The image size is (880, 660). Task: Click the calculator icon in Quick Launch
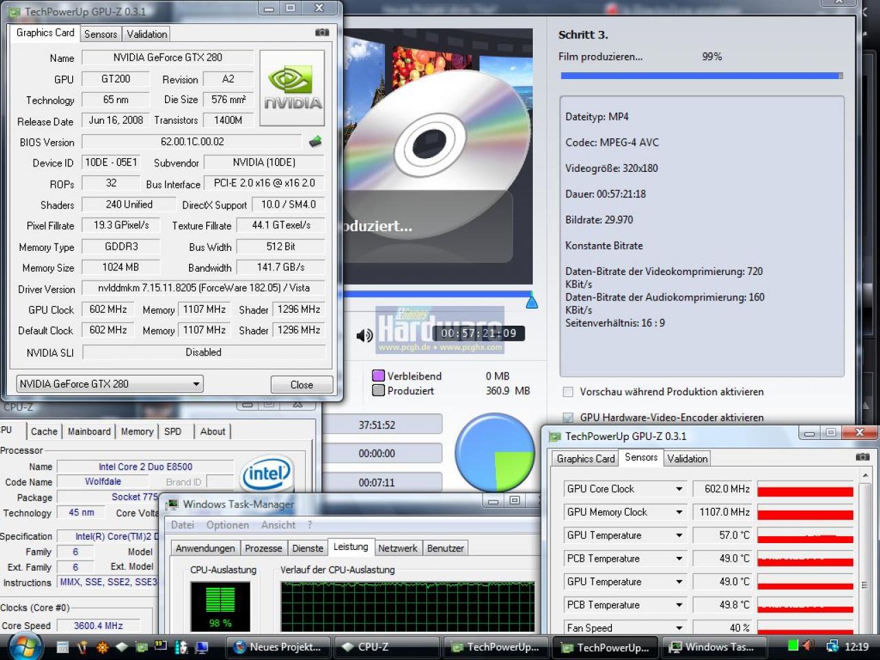(63, 647)
